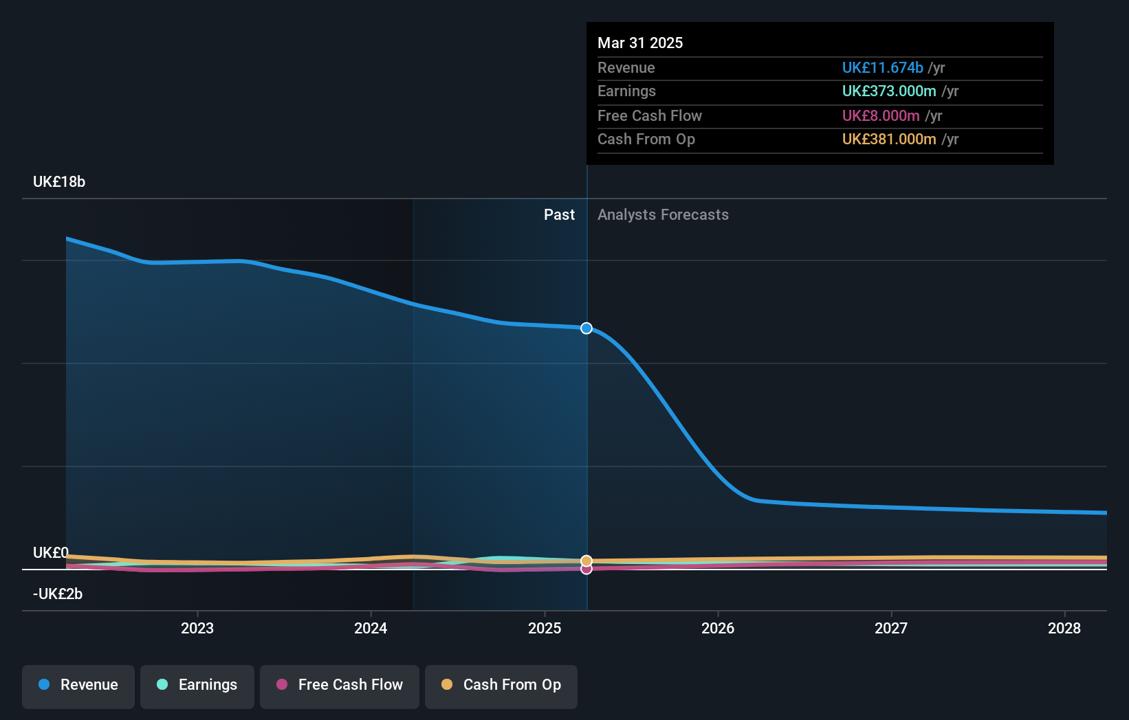The height and width of the screenshot is (720, 1129).
Task: Toggle the Earnings legend button
Action: (197, 686)
